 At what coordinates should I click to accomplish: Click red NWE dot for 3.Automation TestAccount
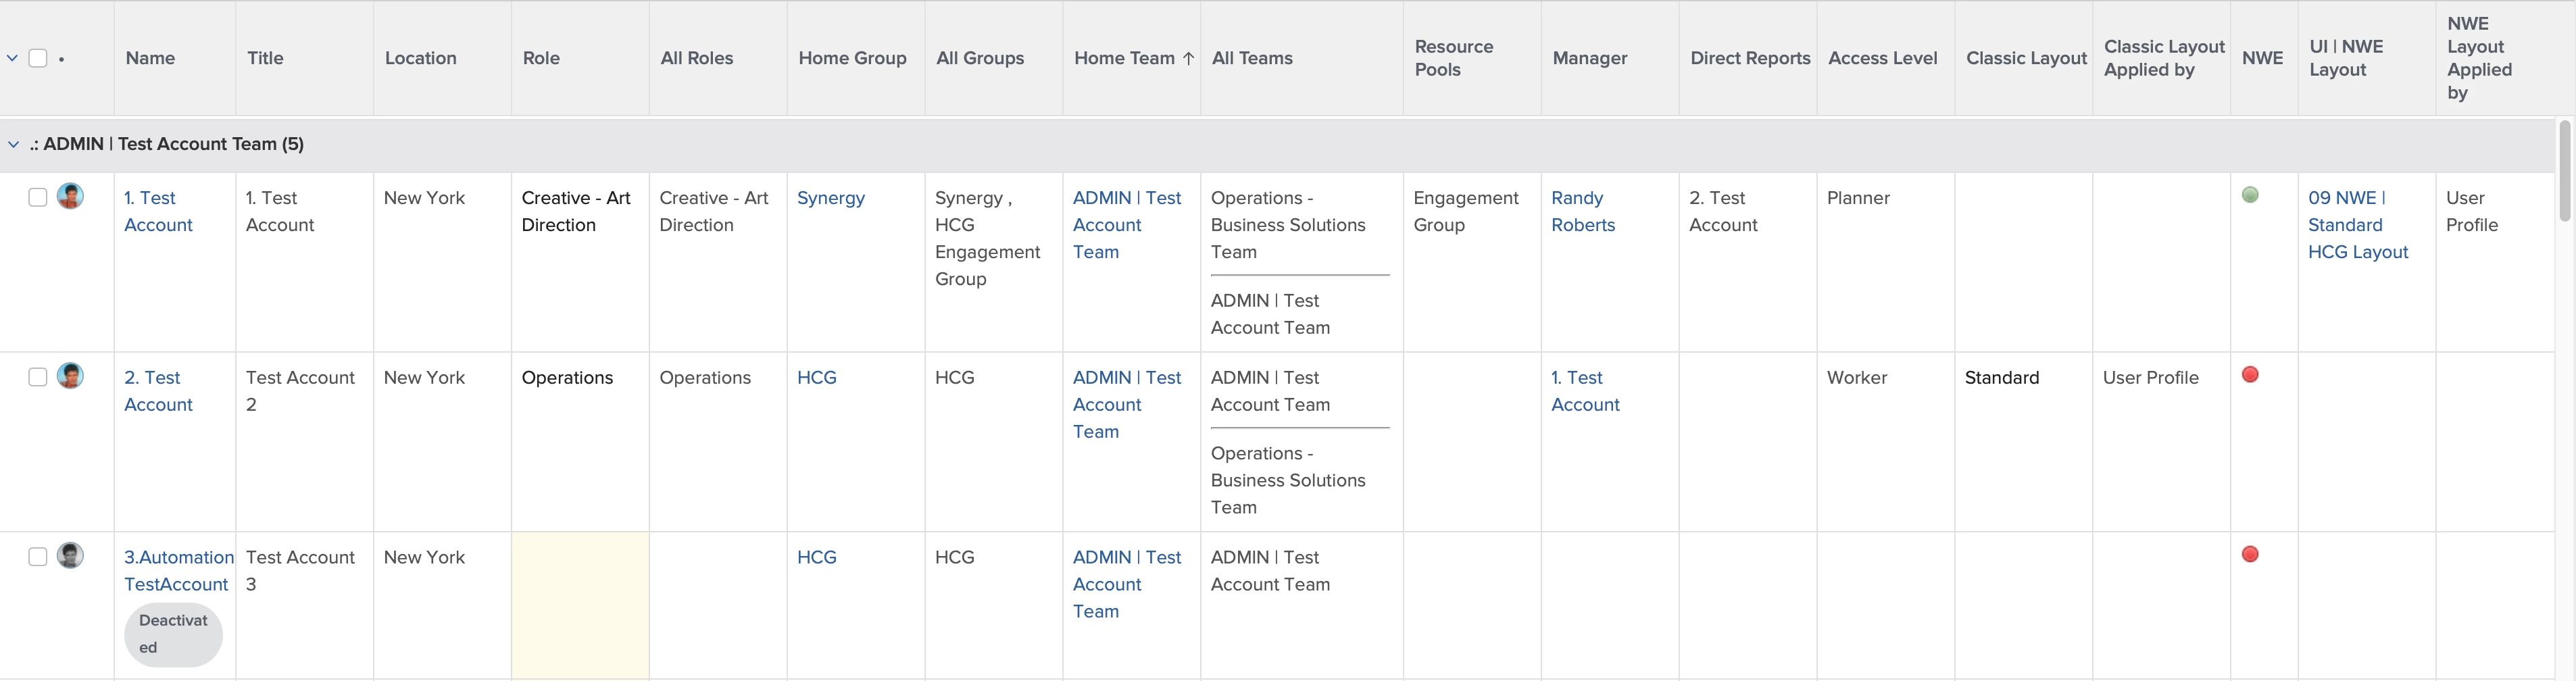(2250, 554)
